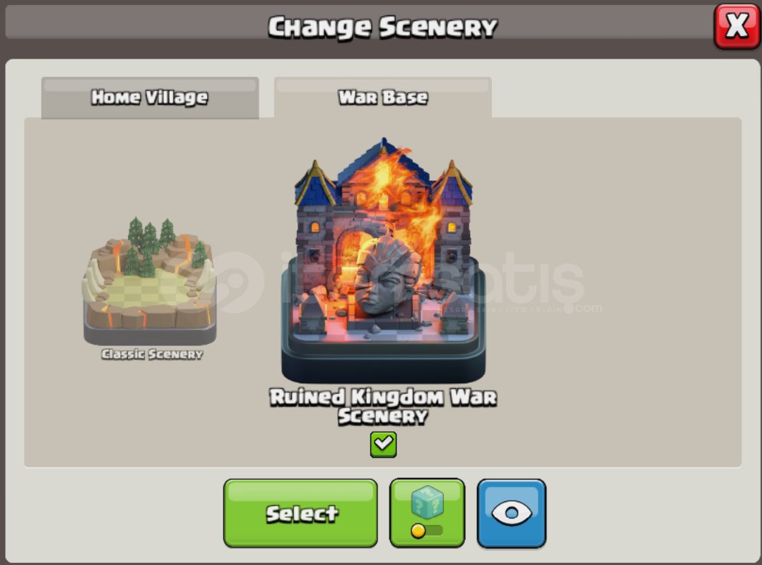
Task: Toggle the yellow random scenery switch
Action: click(x=426, y=530)
